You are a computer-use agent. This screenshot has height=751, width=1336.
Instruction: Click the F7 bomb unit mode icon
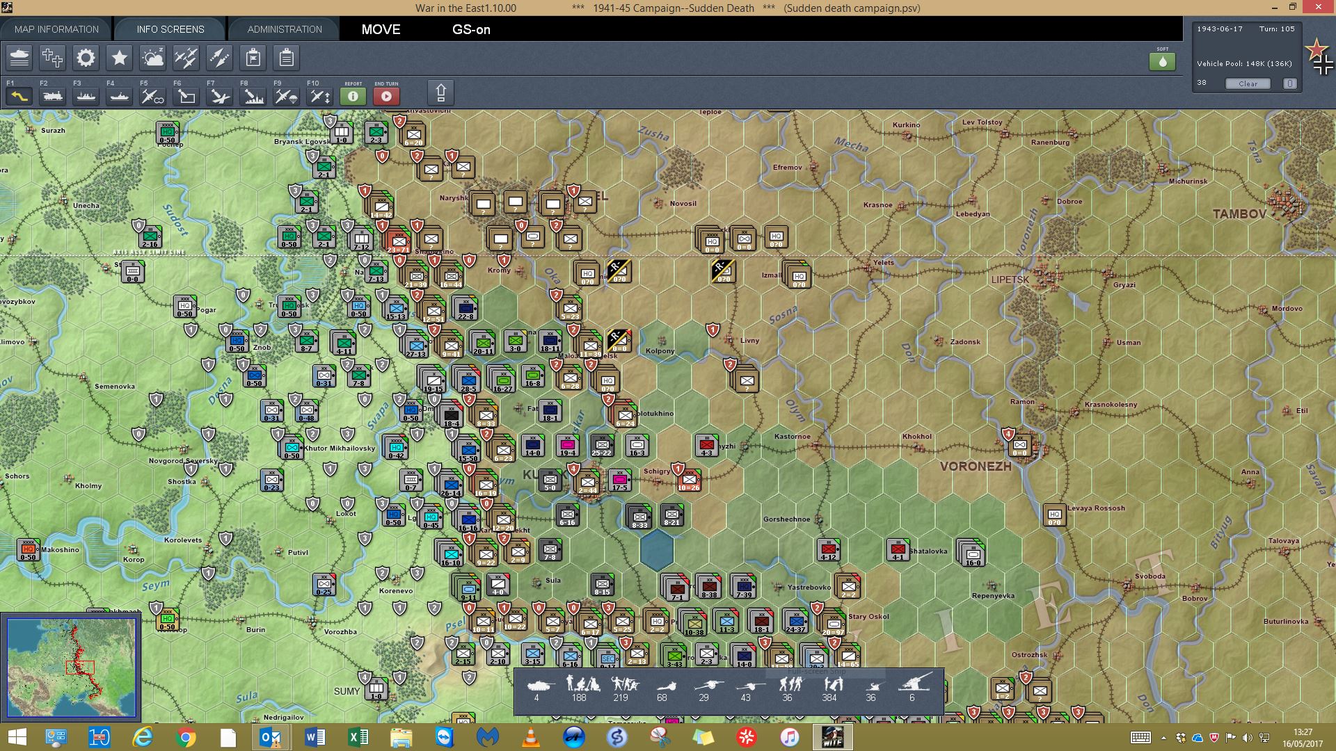(219, 96)
